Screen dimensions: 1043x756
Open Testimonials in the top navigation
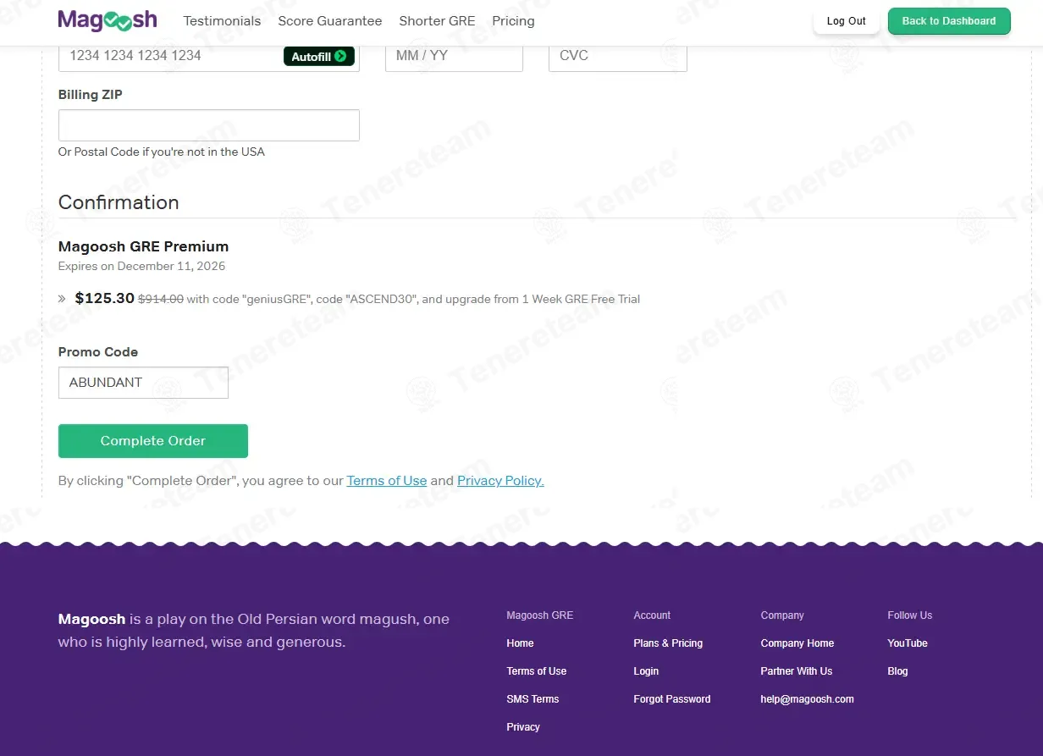(222, 21)
